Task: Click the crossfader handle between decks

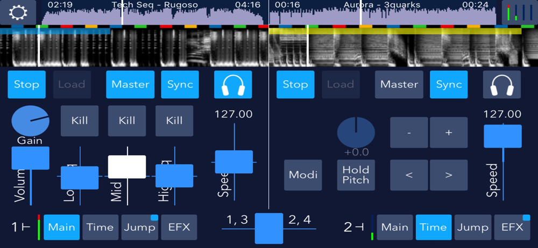Action: click(x=269, y=228)
